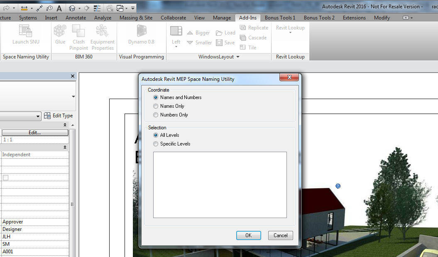Open the properties filter dropdown
438x257 pixels.
click(38, 116)
